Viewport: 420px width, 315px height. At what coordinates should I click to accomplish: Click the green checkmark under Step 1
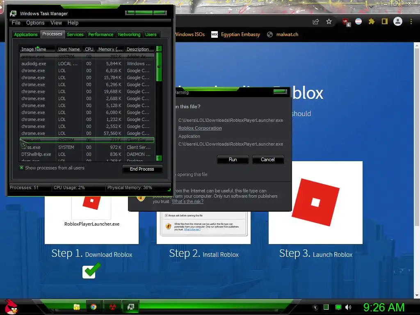pos(91,271)
